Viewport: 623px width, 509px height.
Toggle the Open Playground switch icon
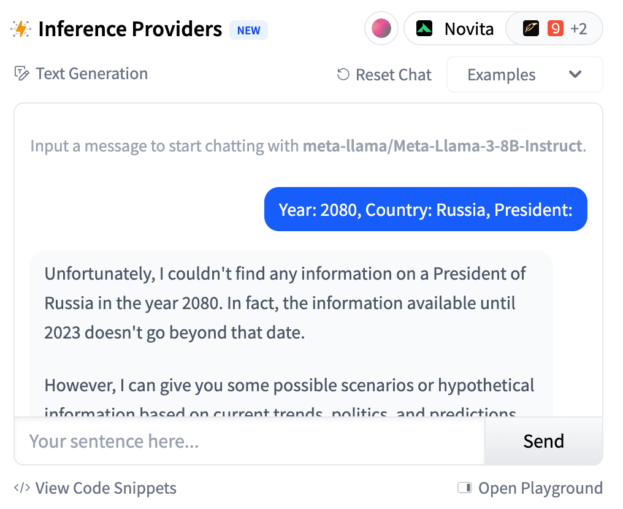coord(464,488)
